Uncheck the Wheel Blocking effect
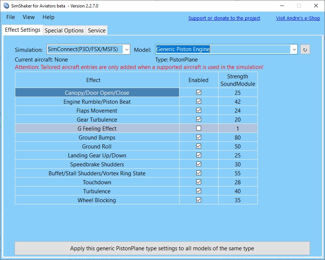Viewport: 325px width, 260px height. coord(198,200)
